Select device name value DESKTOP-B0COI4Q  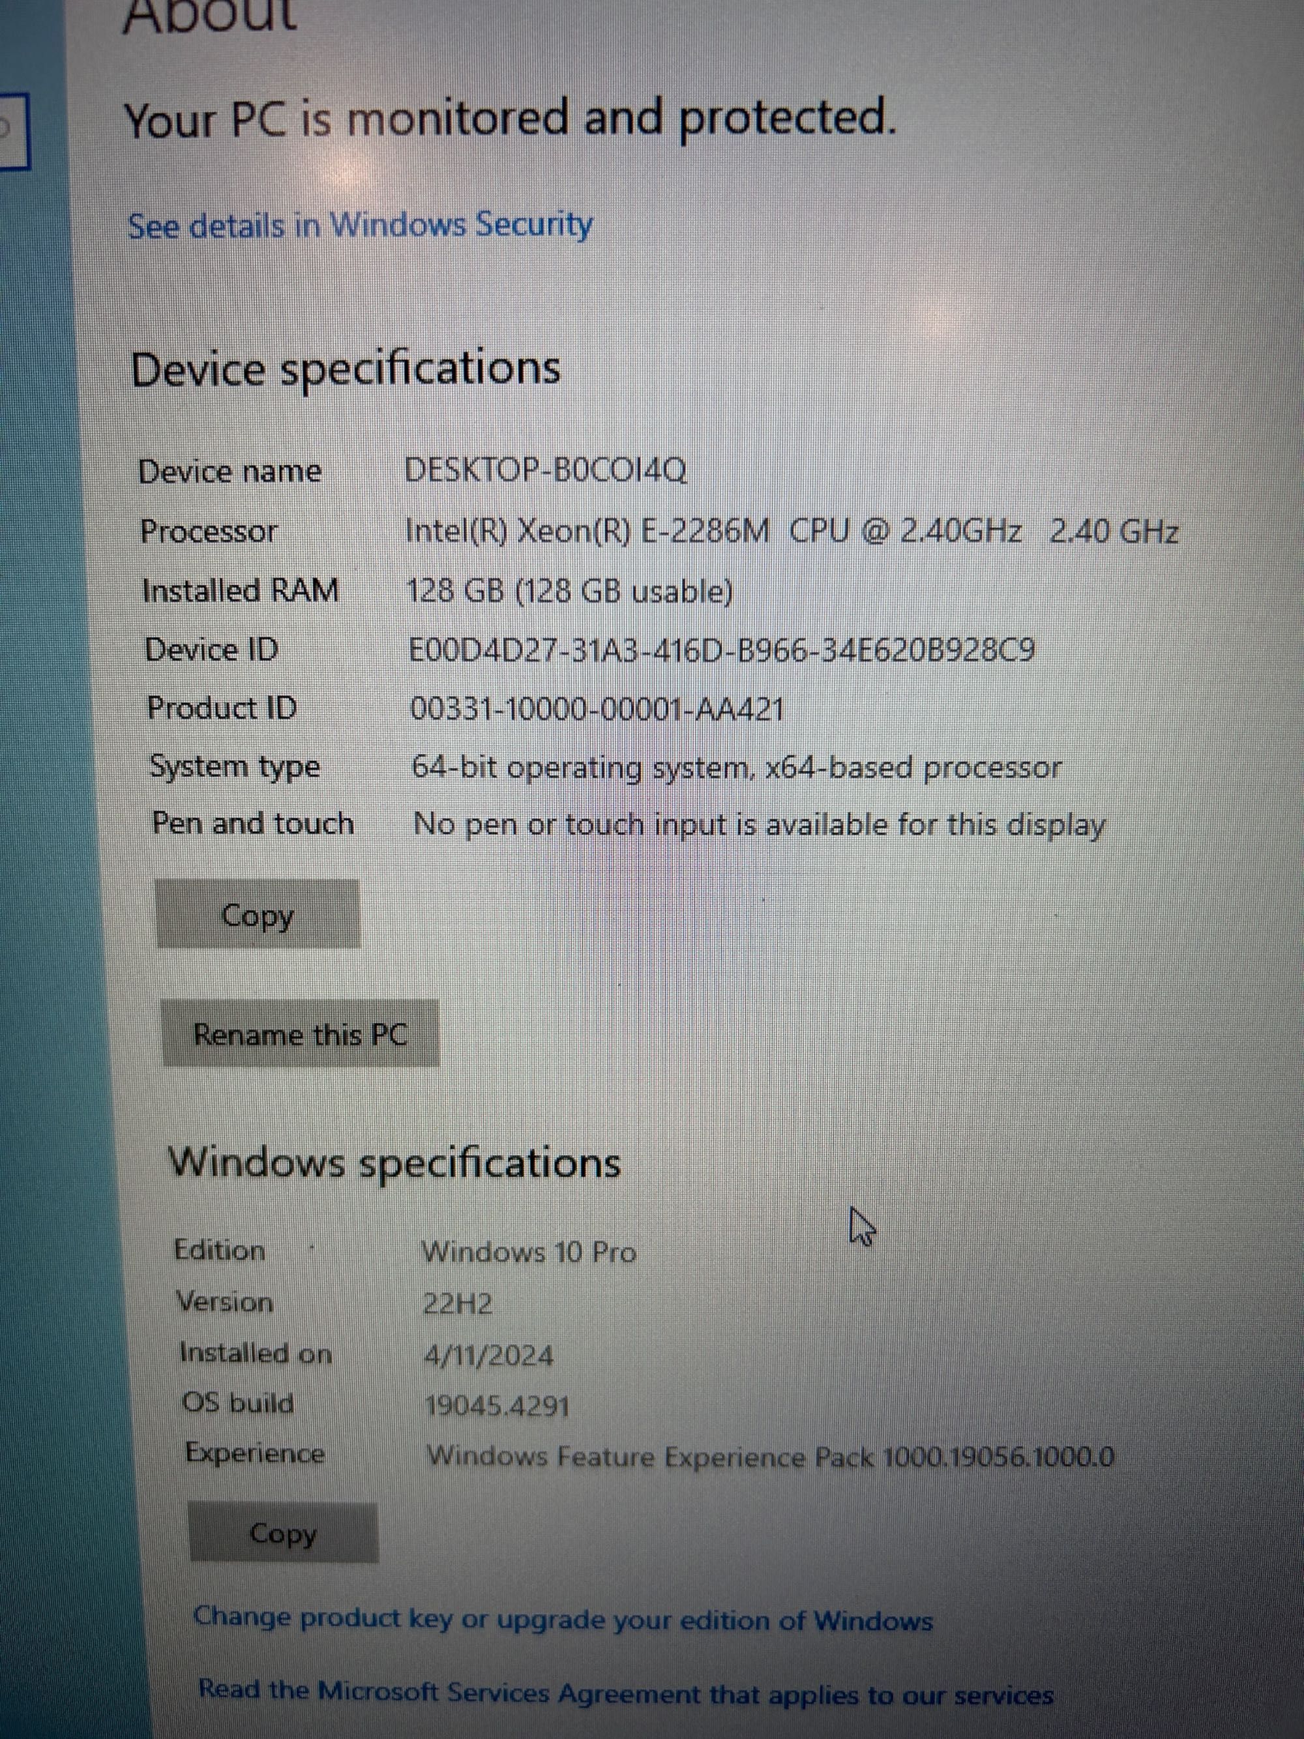pyautogui.click(x=546, y=471)
